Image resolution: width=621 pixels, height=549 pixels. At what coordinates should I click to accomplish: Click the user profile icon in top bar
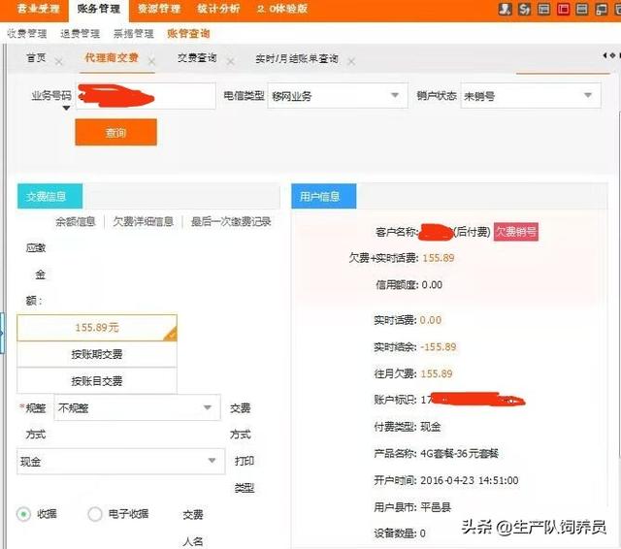[x=505, y=9]
